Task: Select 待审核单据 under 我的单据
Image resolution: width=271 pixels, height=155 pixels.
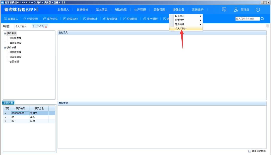Action: point(15,52)
